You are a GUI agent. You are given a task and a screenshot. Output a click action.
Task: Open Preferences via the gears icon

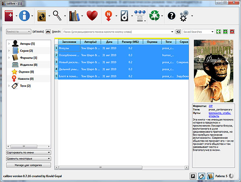pos(184,16)
